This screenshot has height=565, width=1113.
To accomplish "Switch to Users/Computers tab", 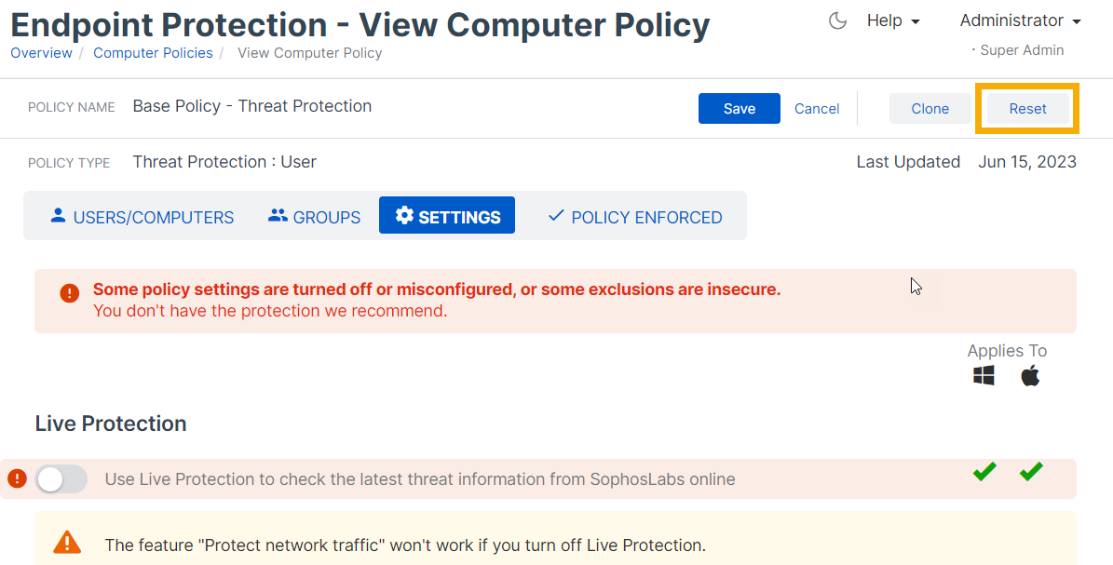I will click(142, 217).
